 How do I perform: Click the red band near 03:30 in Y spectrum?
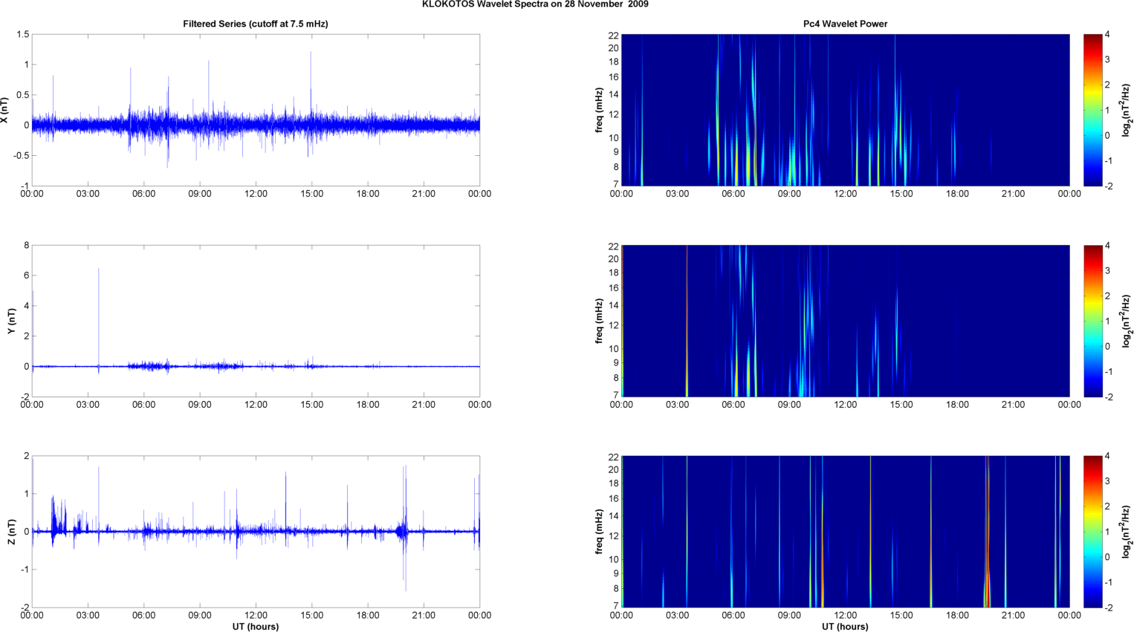tap(687, 321)
